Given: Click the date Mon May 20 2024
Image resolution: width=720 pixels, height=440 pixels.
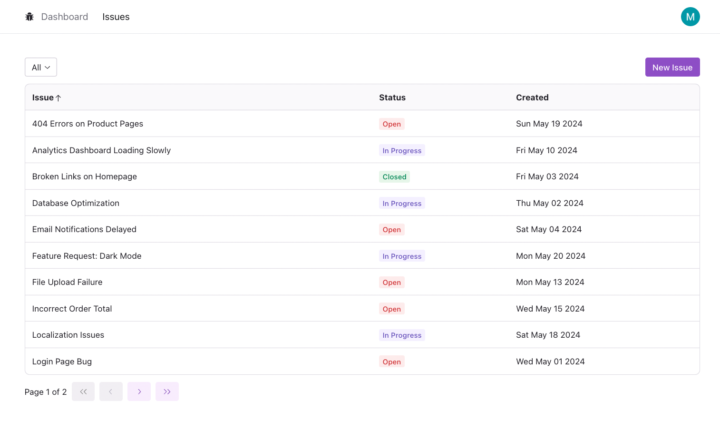Looking at the screenshot, I should pyautogui.click(x=551, y=256).
